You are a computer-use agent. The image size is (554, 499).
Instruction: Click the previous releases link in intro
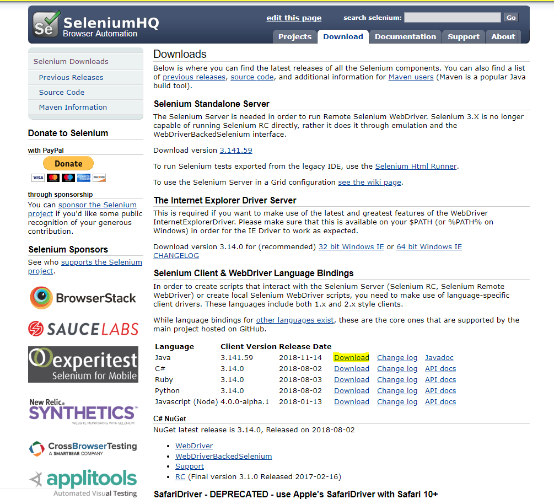pyautogui.click(x=194, y=77)
